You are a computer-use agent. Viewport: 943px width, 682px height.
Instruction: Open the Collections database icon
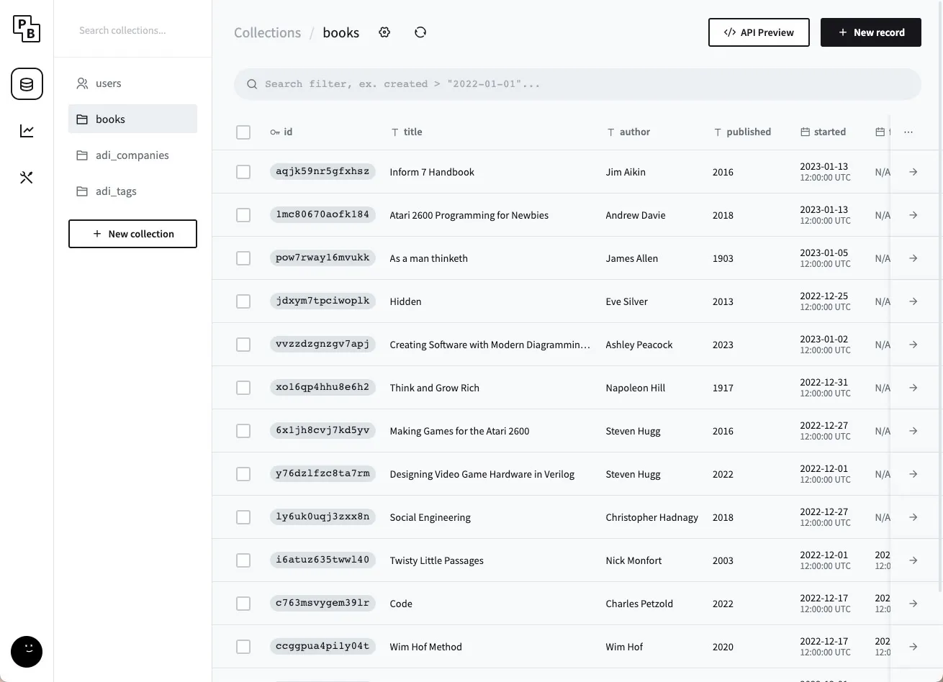(x=27, y=84)
